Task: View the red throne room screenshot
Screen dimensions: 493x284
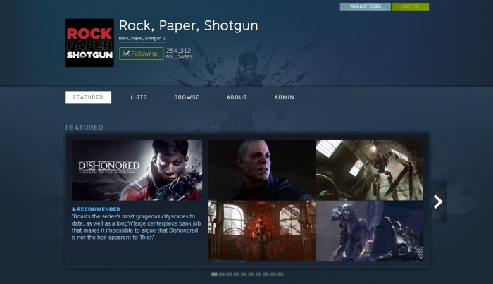Action: [x=261, y=231]
